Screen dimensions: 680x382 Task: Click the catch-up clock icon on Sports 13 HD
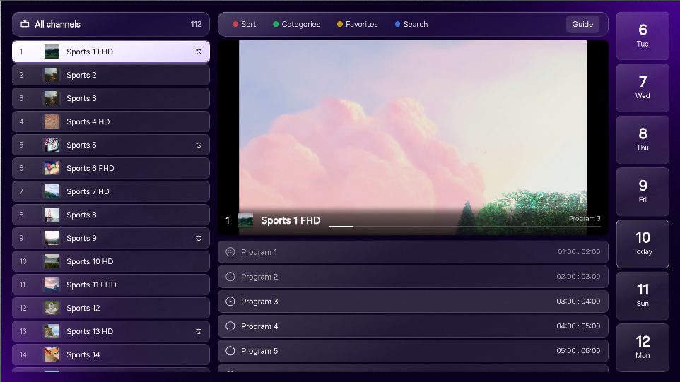(x=199, y=331)
